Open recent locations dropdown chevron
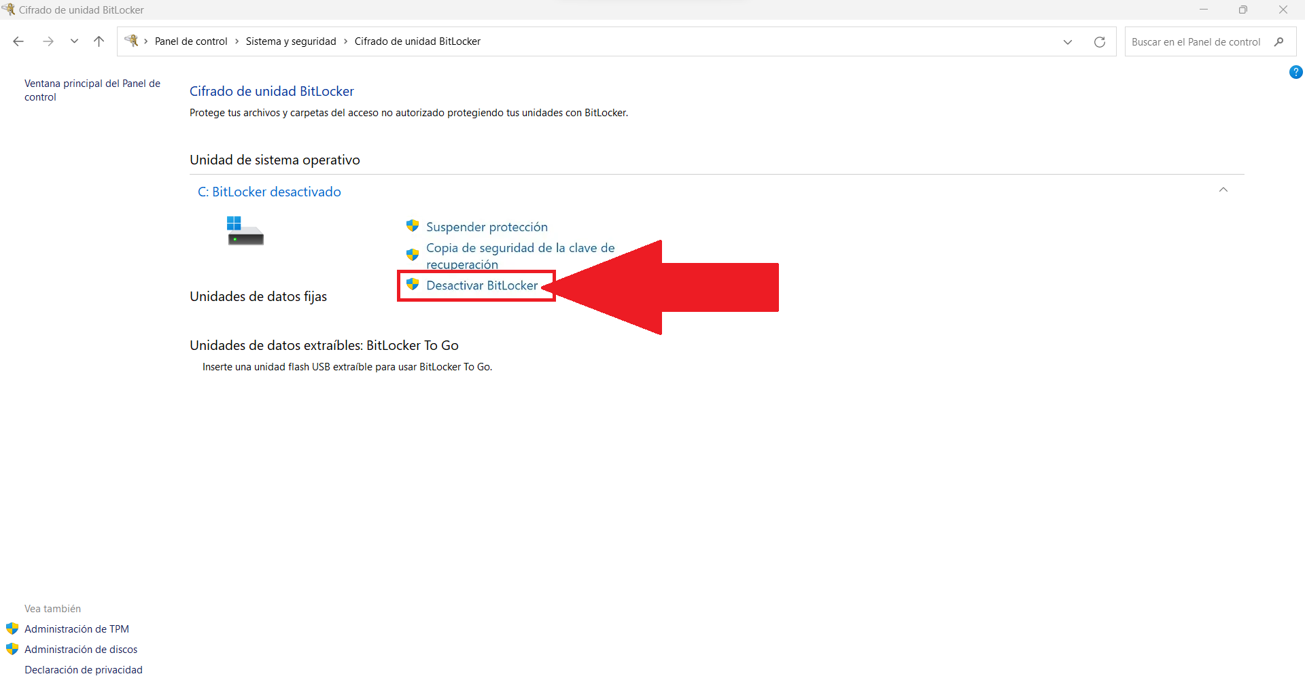 tap(74, 41)
